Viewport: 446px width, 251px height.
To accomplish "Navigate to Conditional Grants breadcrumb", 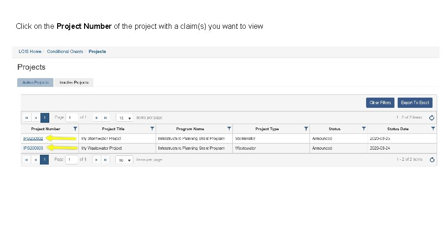I will click(65, 52).
